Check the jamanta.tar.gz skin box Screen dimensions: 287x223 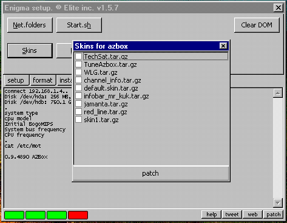(78, 104)
